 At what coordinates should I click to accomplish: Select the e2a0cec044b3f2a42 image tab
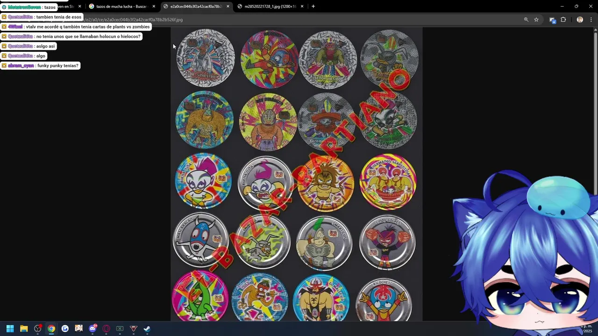click(x=196, y=7)
